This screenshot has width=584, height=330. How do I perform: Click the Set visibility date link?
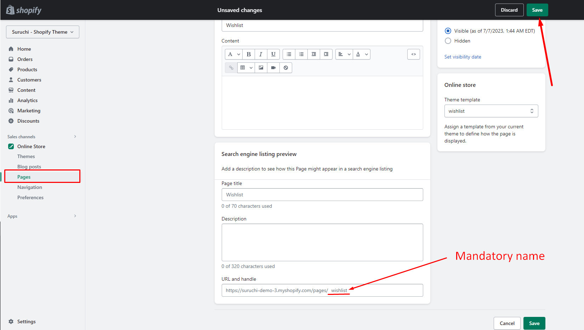[463, 57]
